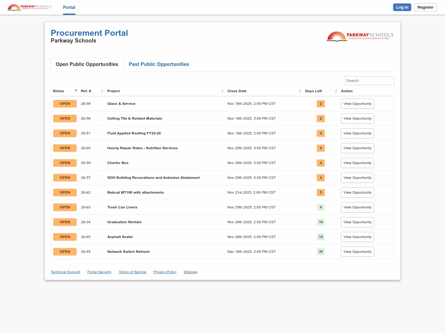This screenshot has width=445, height=333.
Task: Sort by Close Date column arrows
Action: (x=300, y=91)
